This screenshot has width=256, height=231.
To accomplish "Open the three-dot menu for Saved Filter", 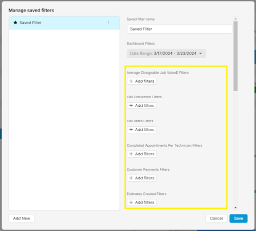I will coord(108,23).
